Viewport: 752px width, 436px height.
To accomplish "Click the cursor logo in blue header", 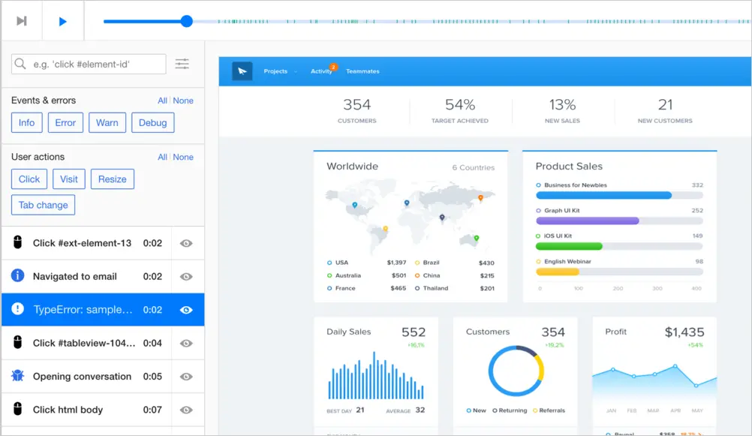I will click(x=242, y=71).
